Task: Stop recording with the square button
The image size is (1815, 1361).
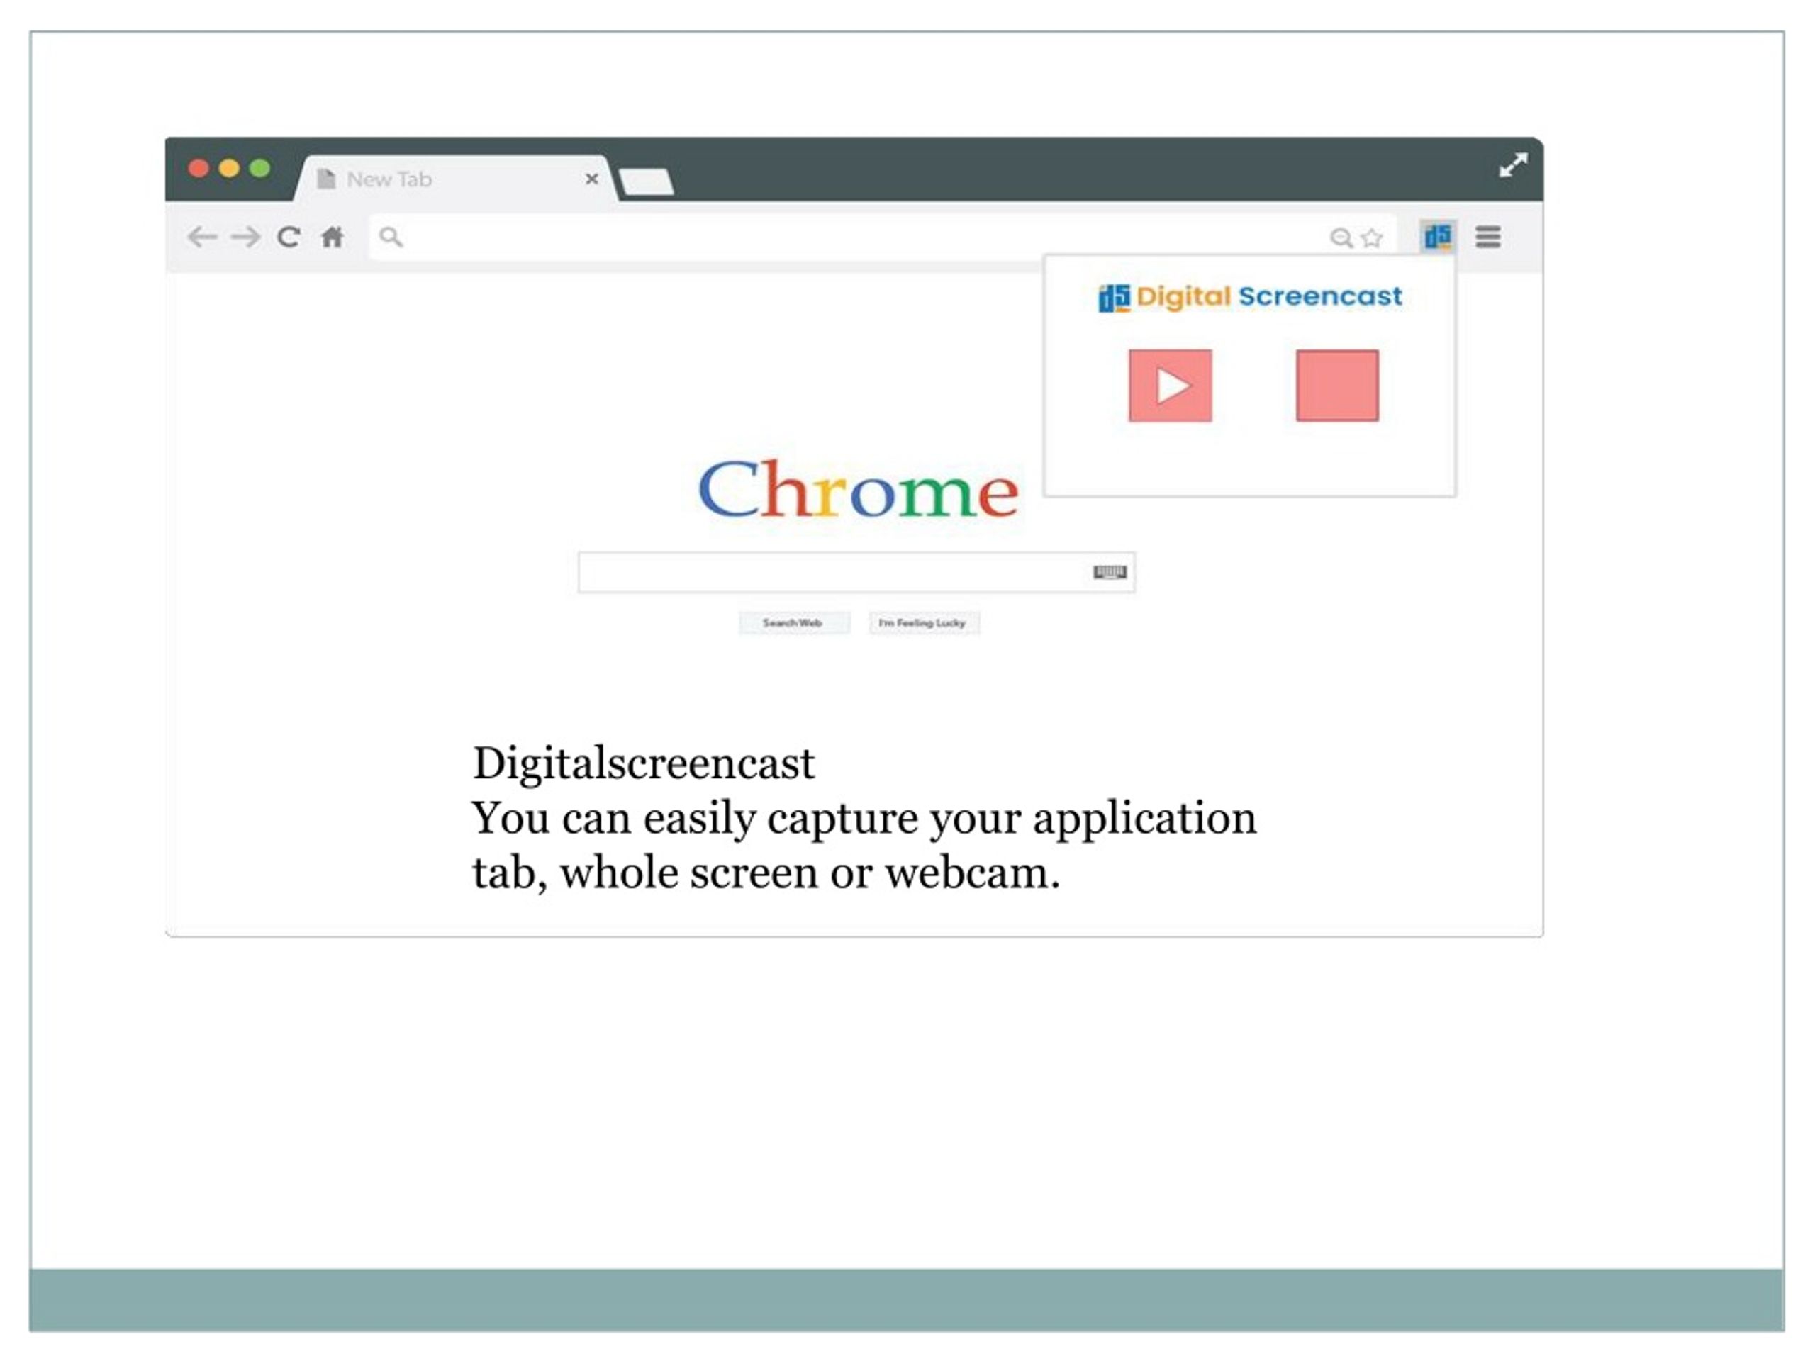Action: coord(1337,386)
